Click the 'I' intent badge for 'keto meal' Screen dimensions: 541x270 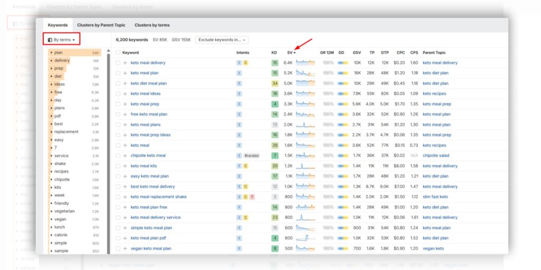pyautogui.click(x=239, y=146)
